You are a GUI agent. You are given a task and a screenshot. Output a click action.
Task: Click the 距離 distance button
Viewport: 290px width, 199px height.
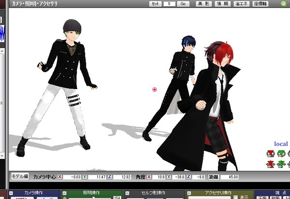214,177
